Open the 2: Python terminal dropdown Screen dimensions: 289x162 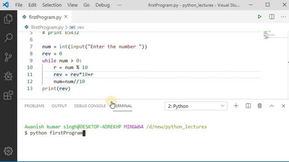[x=196, y=106]
